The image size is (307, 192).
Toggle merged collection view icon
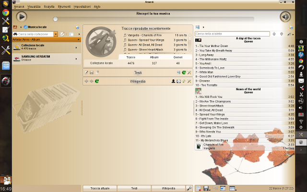click(x=71, y=34)
